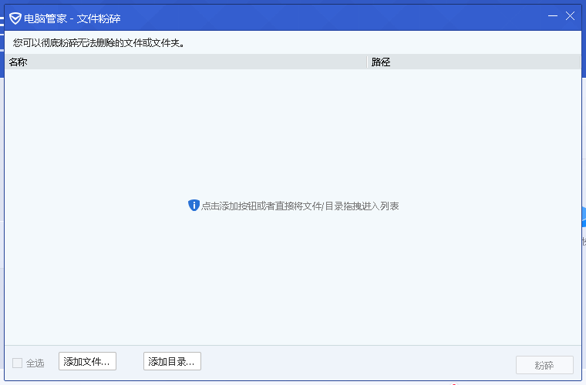
Task: Click the 路径 column header
Action: (474, 62)
